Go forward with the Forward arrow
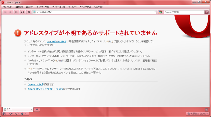The width and height of the screenshot is (211, 117). 10,12
